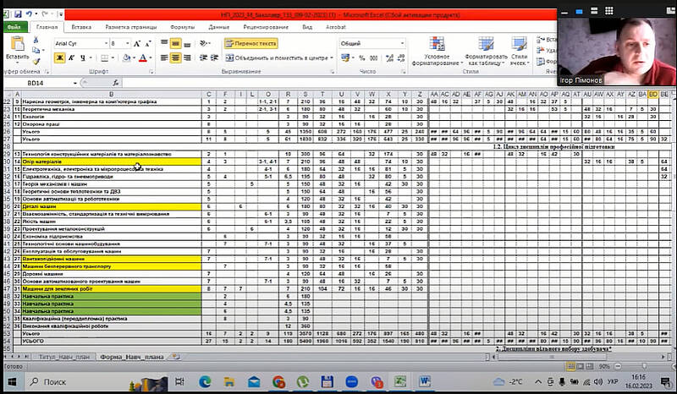The image size is (677, 394).
Task: Open the Общий number format dropdown
Action: pos(403,44)
